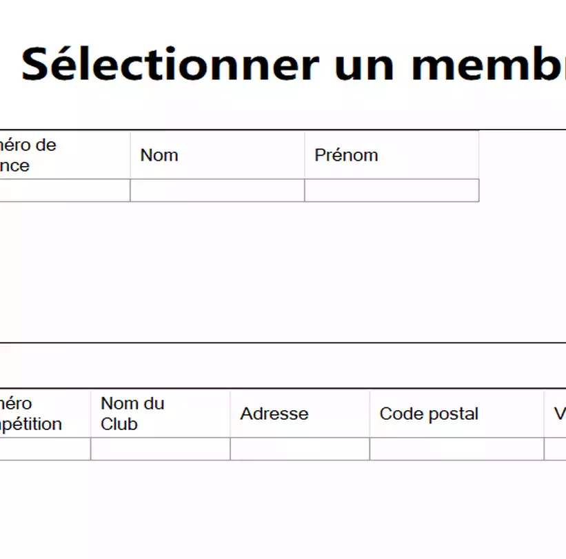The height and width of the screenshot is (559, 566).
Task: Click the "Adresse" column header
Action: point(274,414)
